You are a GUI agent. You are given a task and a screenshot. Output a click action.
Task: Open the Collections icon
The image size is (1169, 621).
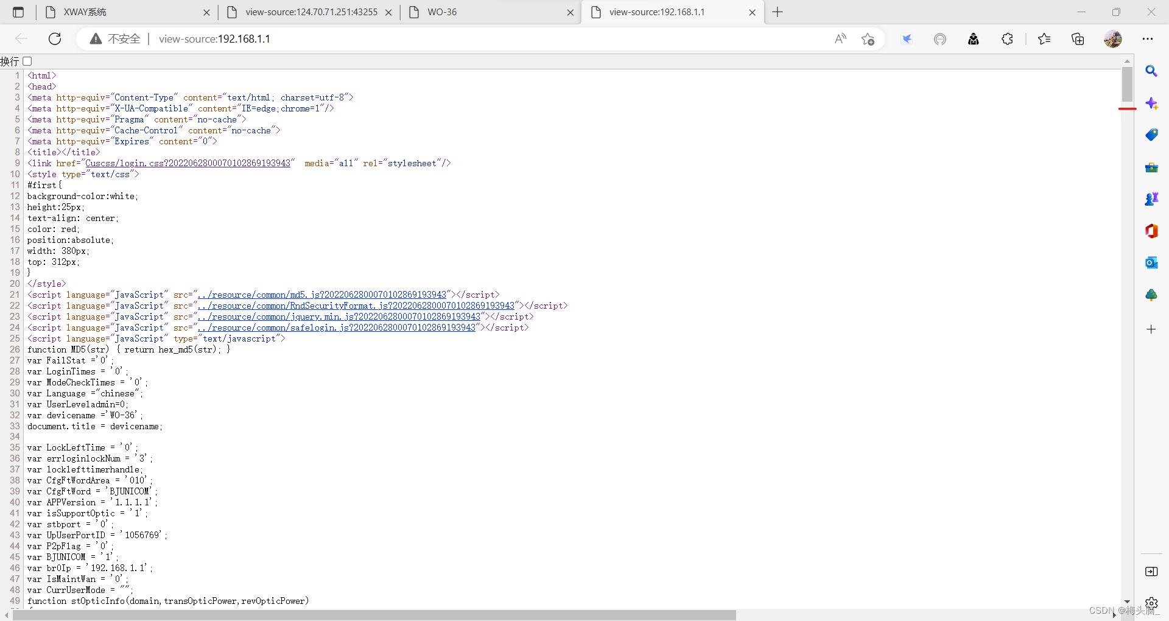(x=1078, y=39)
